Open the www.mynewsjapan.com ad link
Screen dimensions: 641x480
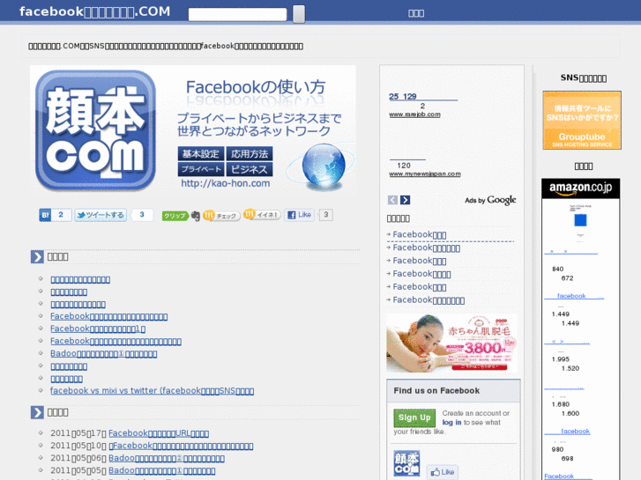(x=425, y=174)
